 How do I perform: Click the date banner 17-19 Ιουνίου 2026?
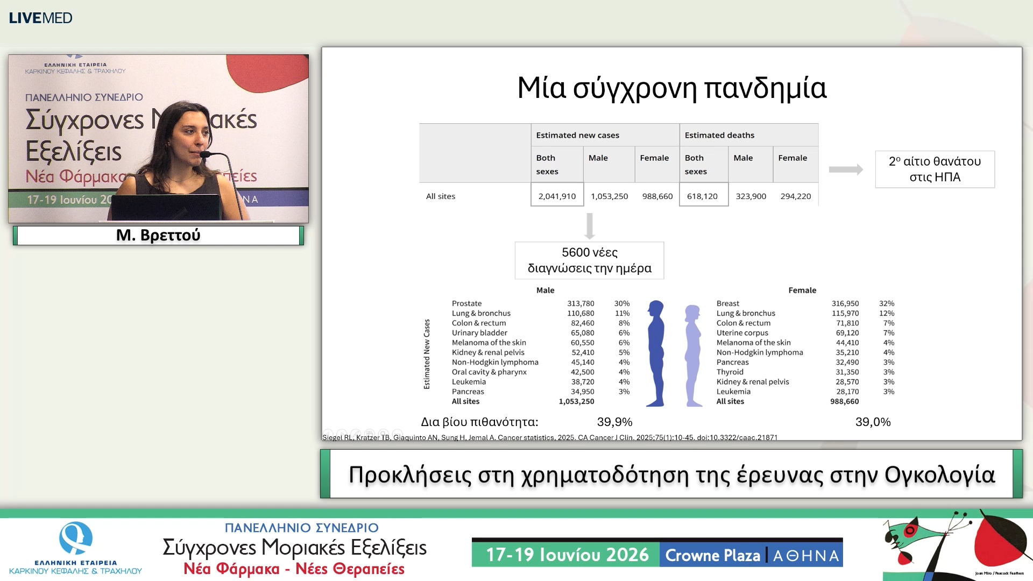[x=566, y=555]
